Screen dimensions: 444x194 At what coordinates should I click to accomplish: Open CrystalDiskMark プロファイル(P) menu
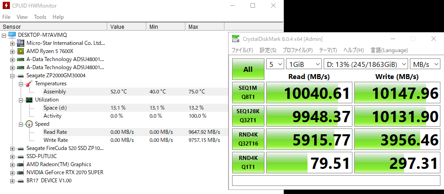tap(298, 50)
